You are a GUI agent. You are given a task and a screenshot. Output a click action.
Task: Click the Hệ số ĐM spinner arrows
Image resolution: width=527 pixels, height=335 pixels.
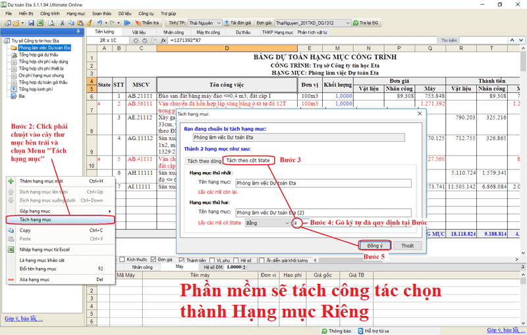point(244,267)
